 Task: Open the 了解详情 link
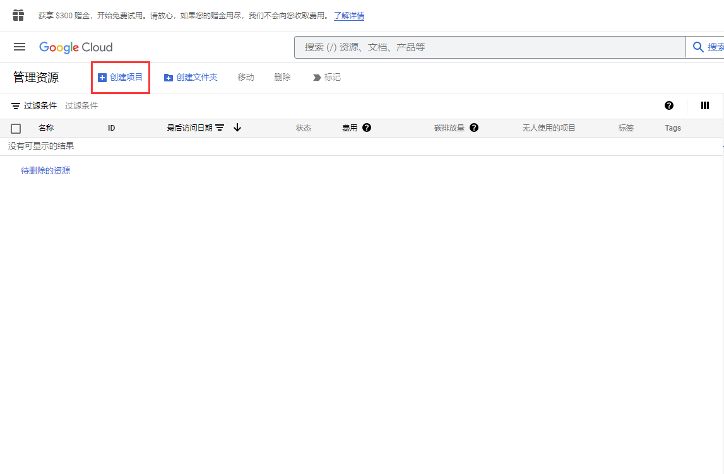pos(349,16)
